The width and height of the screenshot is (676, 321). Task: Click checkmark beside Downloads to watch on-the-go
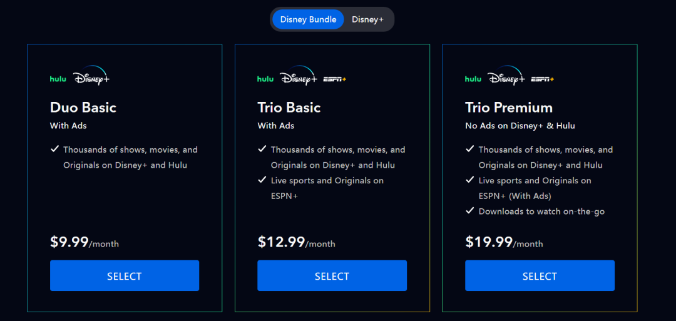click(x=470, y=211)
